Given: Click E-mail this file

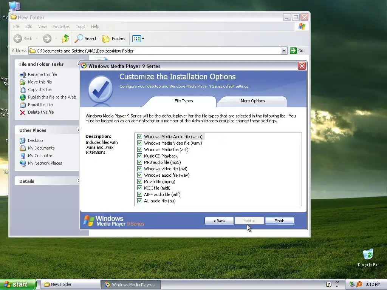Looking at the screenshot, I should (40, 105).
